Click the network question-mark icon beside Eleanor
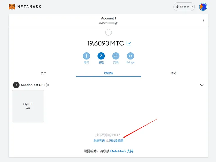Viewport: 216px width, 162px height. 177,7
